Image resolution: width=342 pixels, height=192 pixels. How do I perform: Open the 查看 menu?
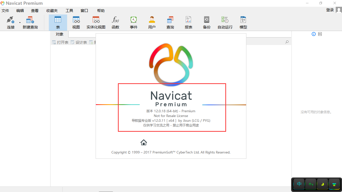(35, 11)
